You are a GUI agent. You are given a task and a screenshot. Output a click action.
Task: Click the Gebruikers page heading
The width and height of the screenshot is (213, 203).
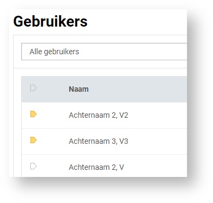click(50, 21)
